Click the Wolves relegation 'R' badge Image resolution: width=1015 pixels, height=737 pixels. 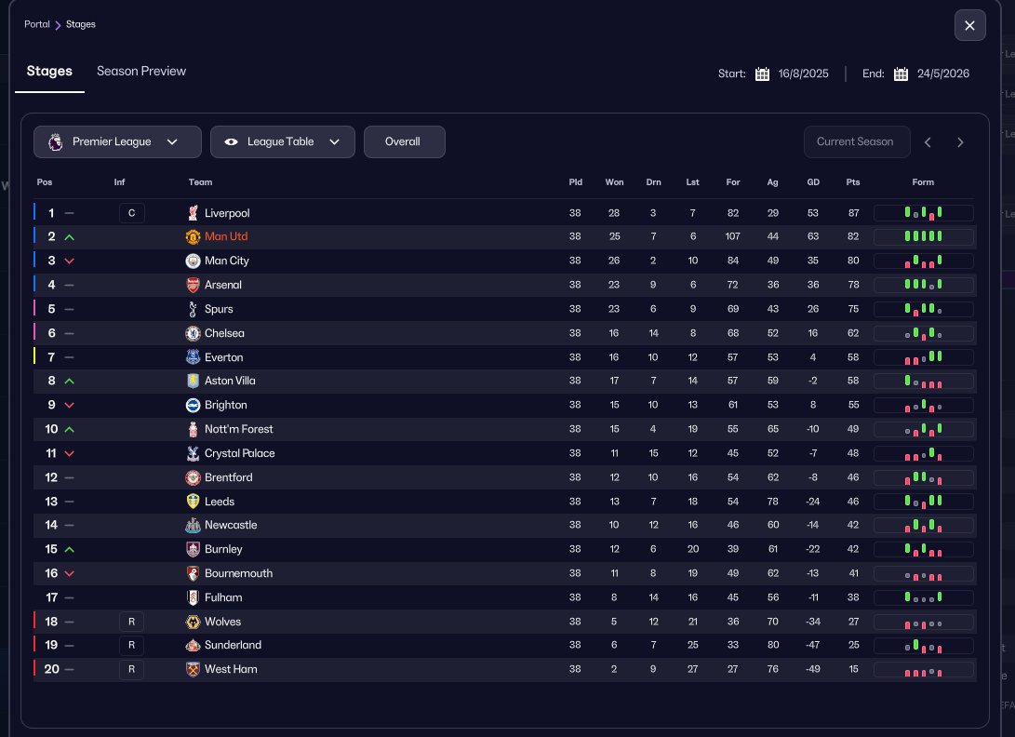[131, 622]
